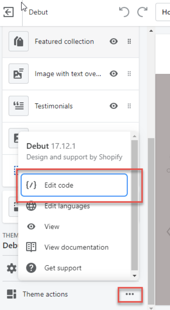Viewport: 170px width, 310px height.
Task: Select the Testimonials section icon
Action: coord(18,106)
